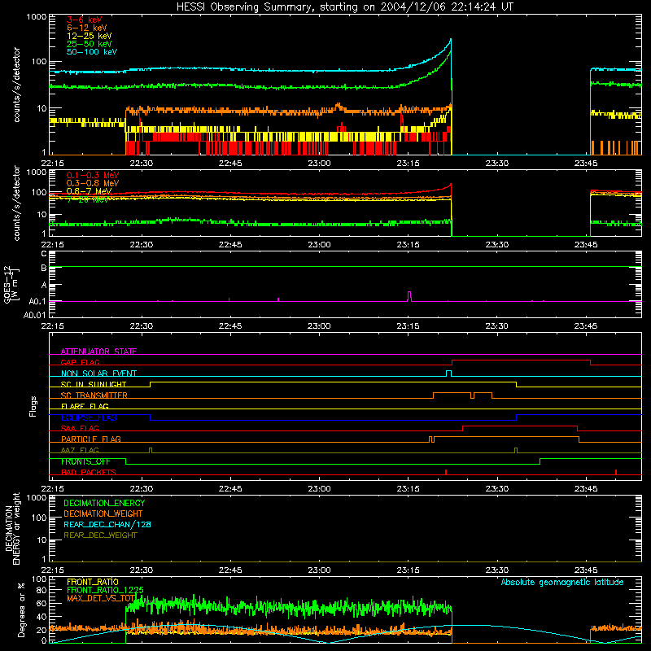Click the 0.3-0.8 MeV legend label

93,183
